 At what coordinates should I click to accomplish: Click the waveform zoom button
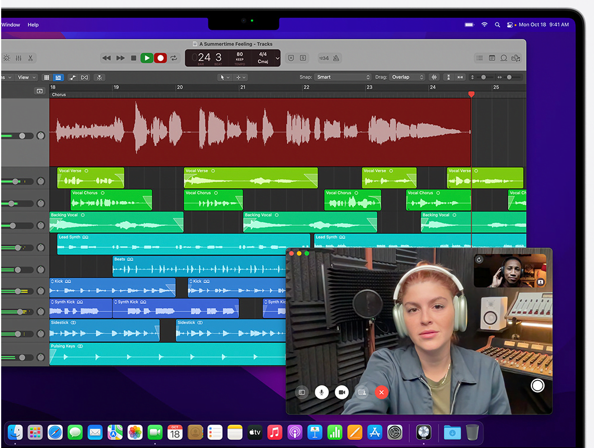coord(434,77)
